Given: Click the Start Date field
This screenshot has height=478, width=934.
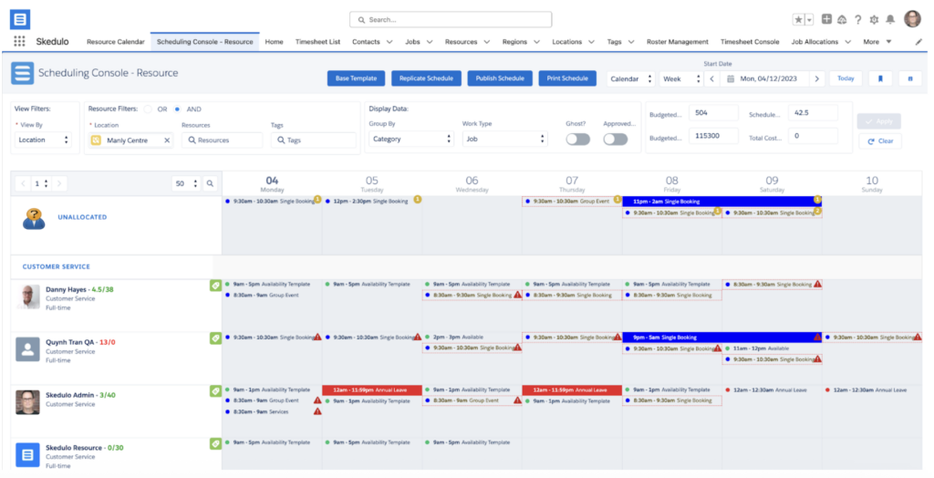Looking at the screenshot, I should pos(765,78).
